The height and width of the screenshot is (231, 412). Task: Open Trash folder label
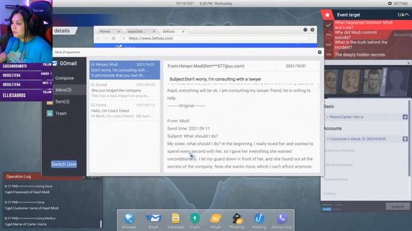pyautogui.click(x=61, y=114)
